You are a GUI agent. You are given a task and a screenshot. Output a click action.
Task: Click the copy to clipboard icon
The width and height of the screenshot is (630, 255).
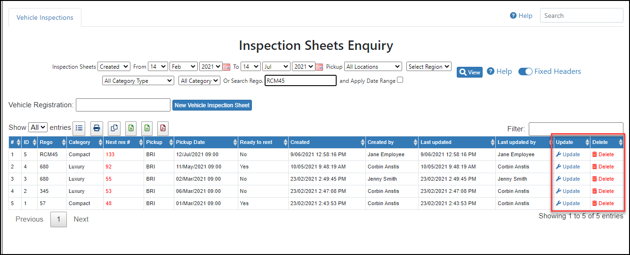coord(113,128)
